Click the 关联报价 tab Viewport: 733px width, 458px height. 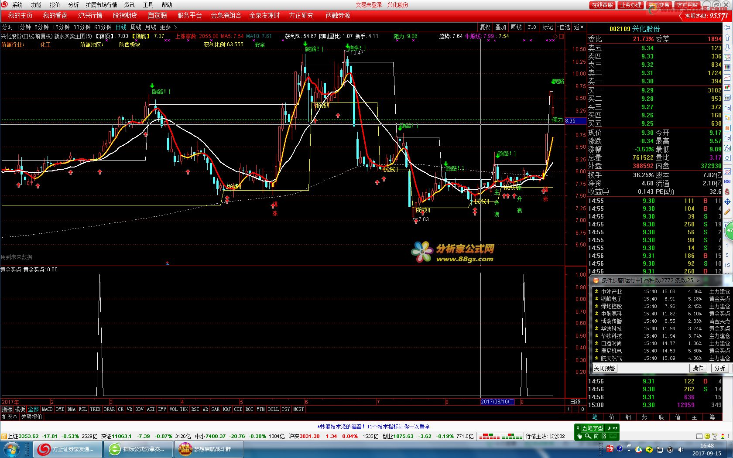pyautogui.click(x=32, y=417)
